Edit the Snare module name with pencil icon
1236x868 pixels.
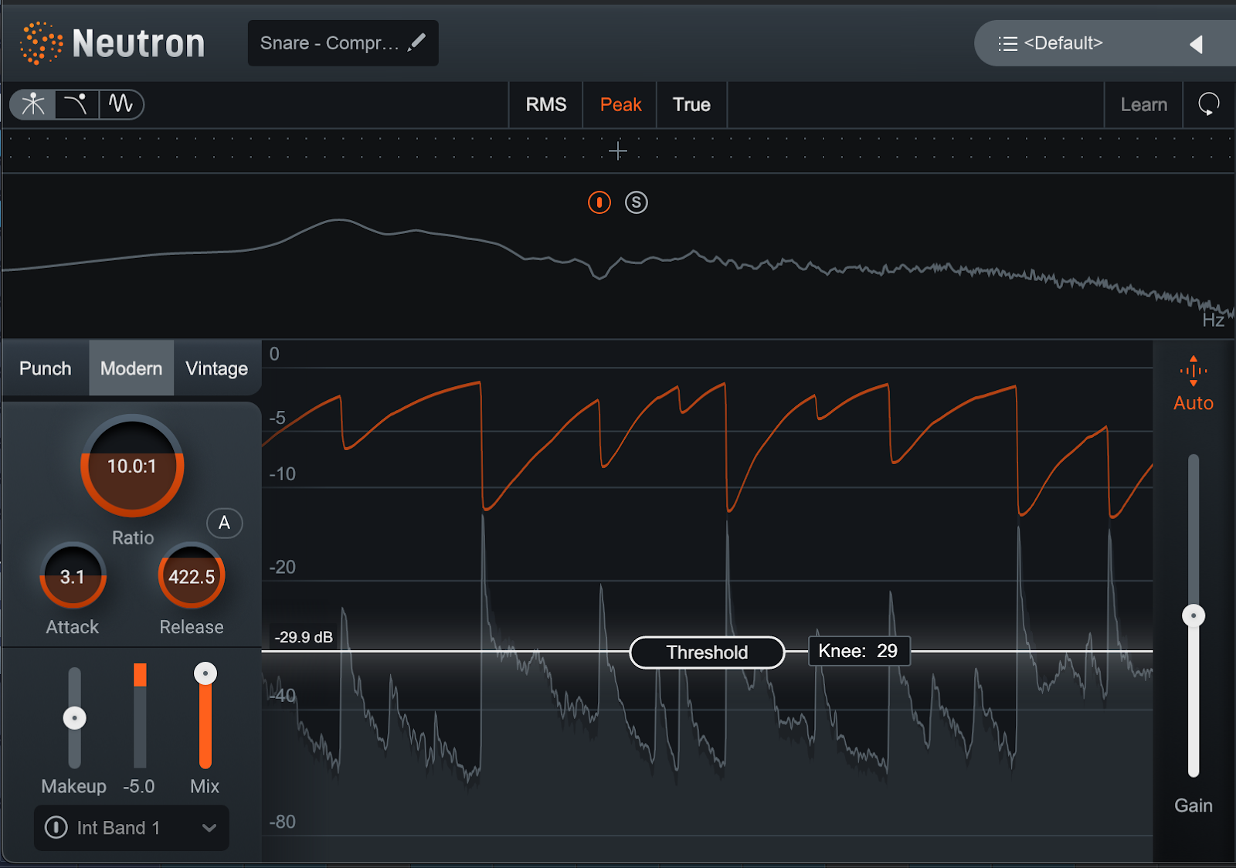(416, 42)
